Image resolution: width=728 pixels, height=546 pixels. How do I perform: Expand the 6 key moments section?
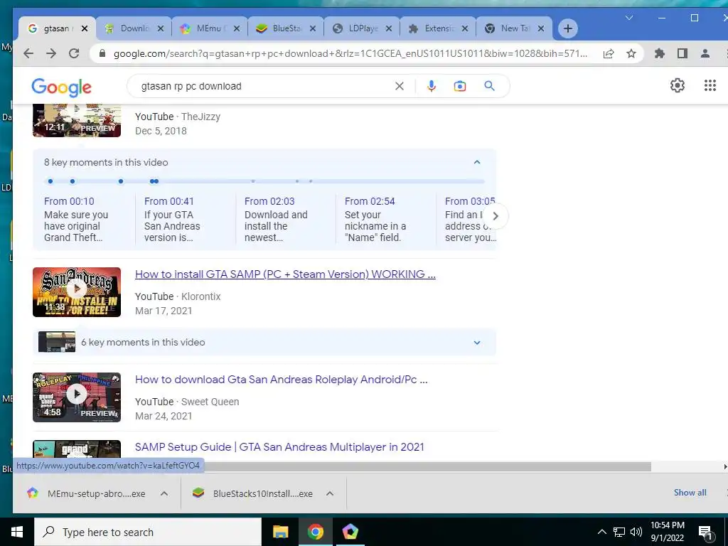[477, 343]
